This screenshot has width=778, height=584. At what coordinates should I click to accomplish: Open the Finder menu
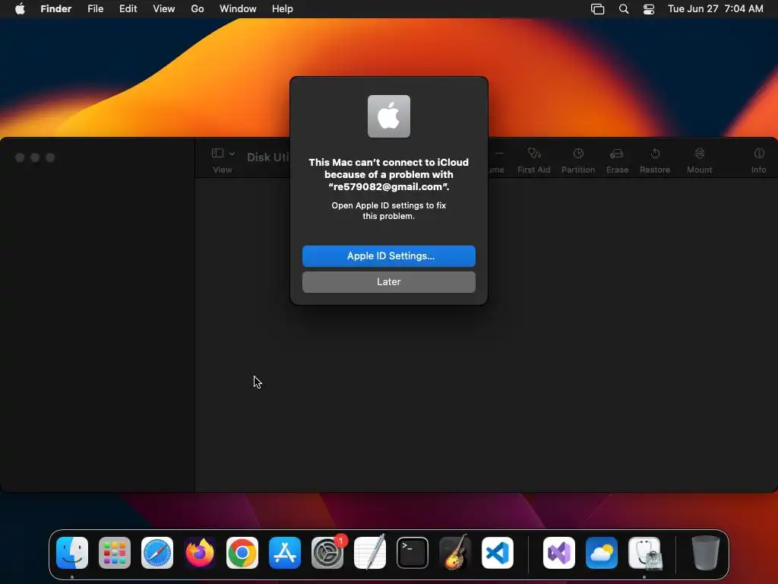click(55, 9)
